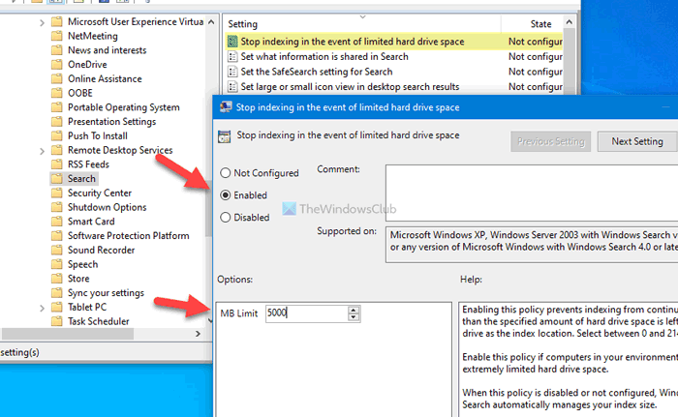The image size is (678, 417).
Task: Click inside the Comment text box
Action: 532,193
